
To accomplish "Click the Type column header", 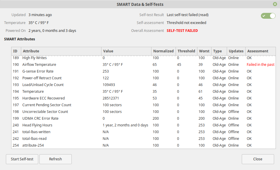I will (x=219, y=51).
